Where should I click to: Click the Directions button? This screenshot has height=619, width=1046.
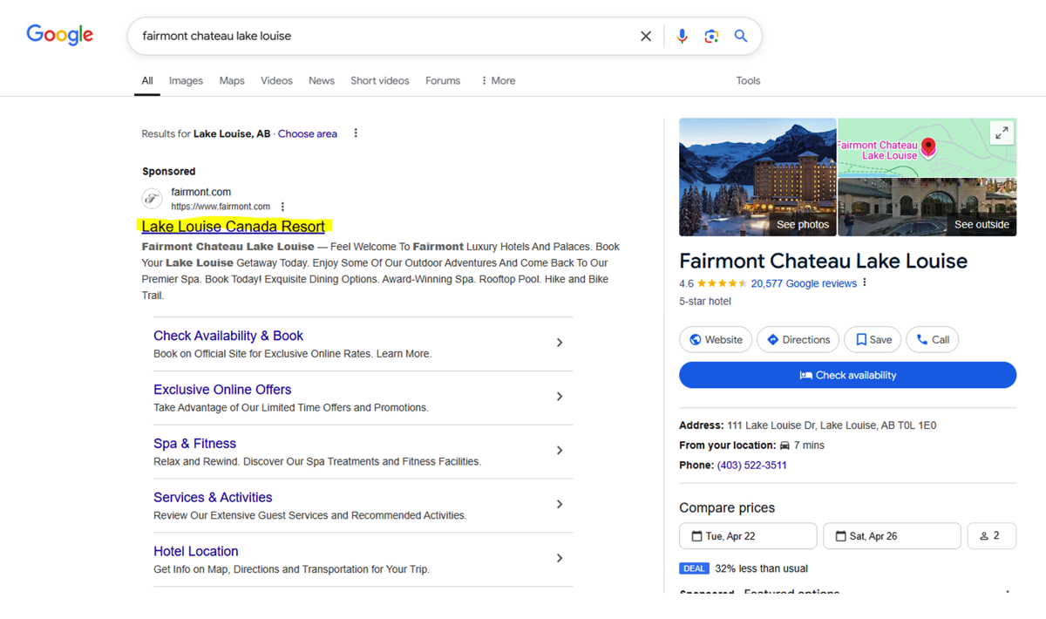coord(798,340)
